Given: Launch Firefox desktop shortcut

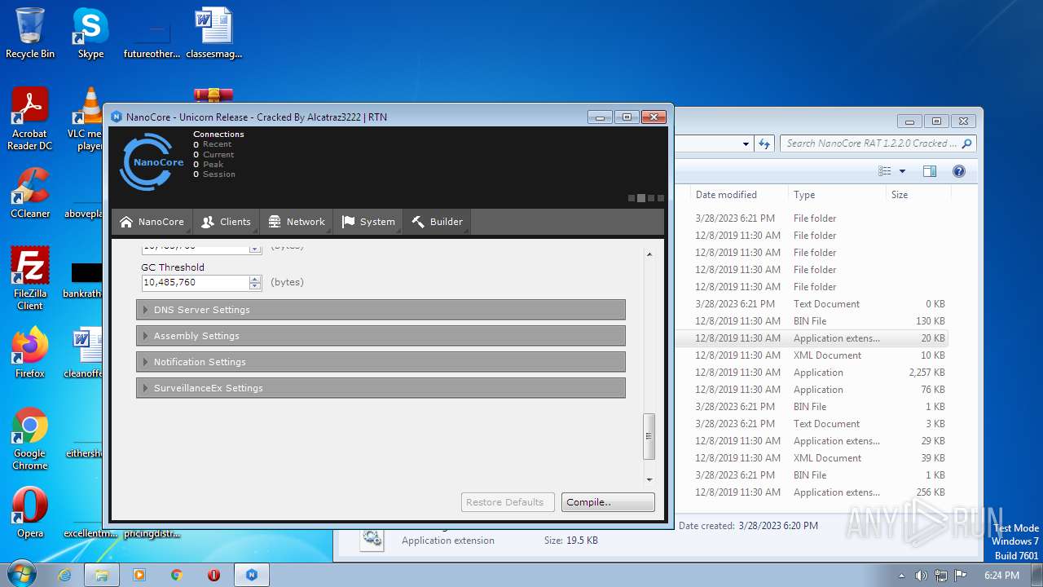Looking at the screenshot, I should (30, 352).
